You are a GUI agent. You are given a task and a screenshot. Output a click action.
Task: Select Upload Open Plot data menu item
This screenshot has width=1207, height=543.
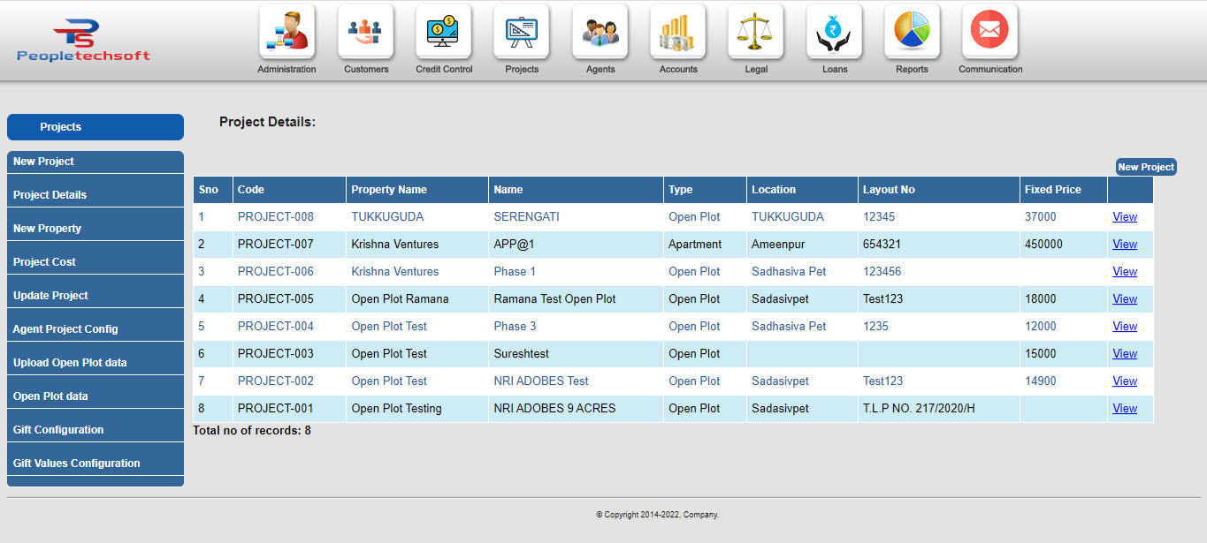click(95, 362)
